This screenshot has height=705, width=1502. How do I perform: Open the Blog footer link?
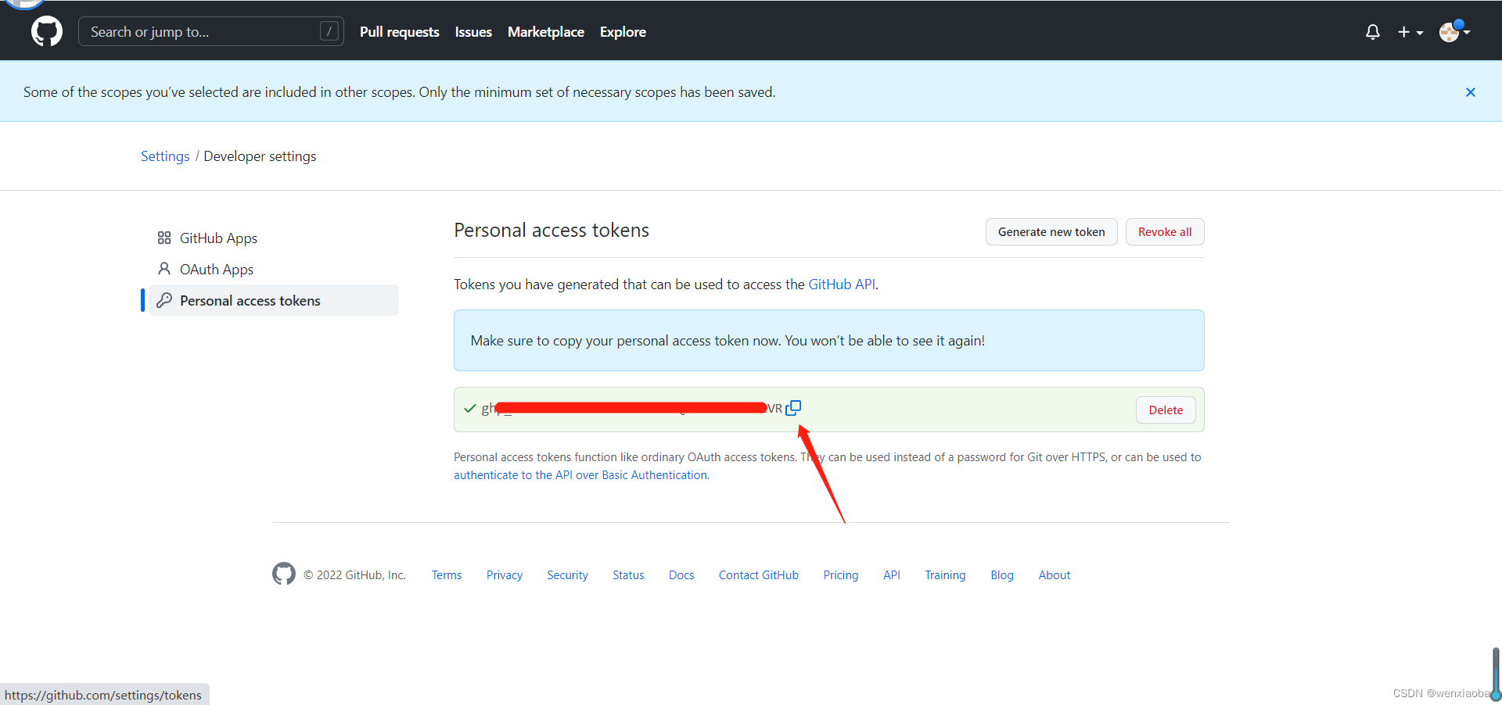1002,575
